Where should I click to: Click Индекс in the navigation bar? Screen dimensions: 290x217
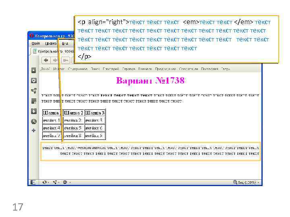pyautogui.click(x=59, y=69)
